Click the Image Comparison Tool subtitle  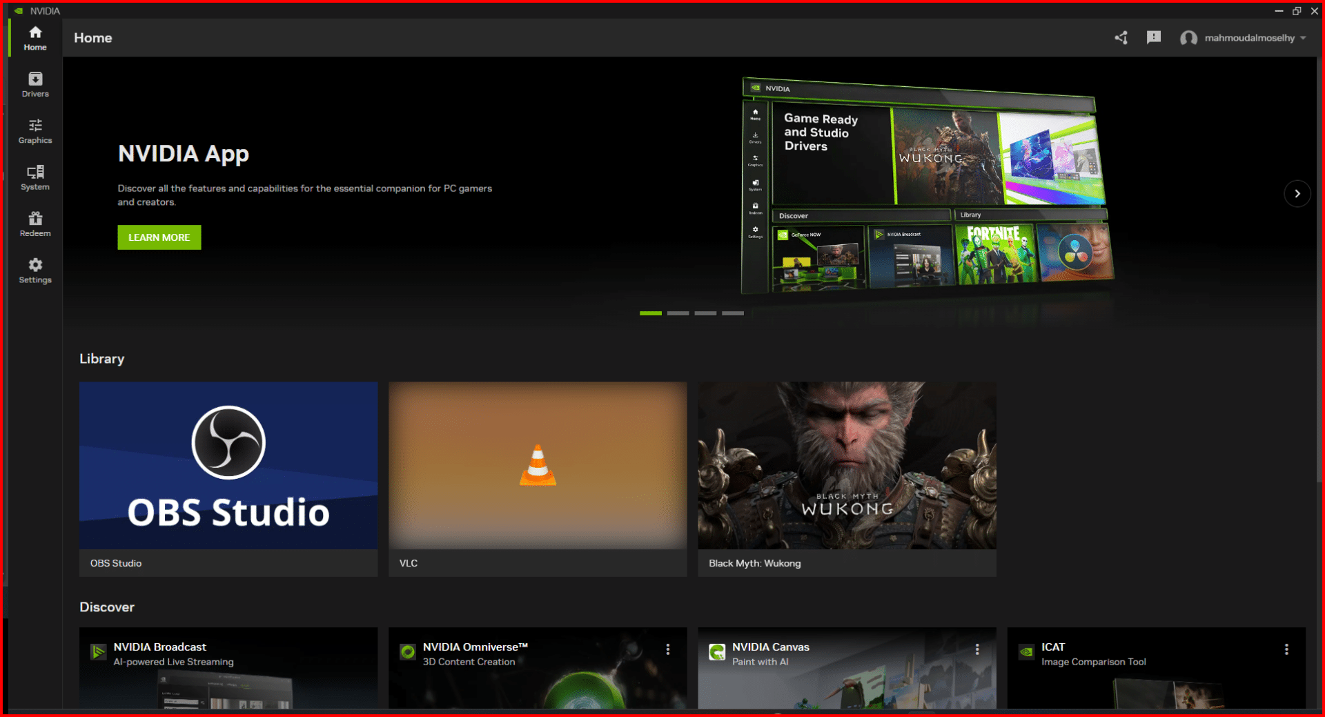coord(1094,662)
